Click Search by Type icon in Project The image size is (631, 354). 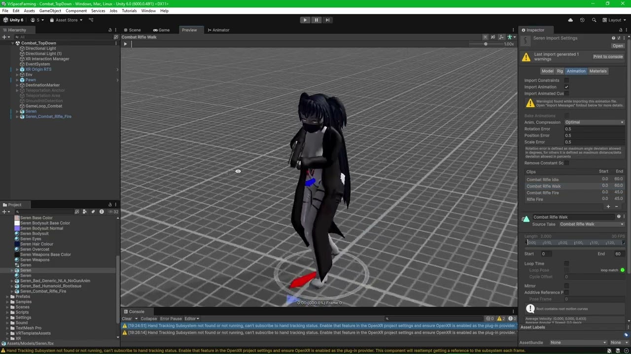click(x=85, y=212)
